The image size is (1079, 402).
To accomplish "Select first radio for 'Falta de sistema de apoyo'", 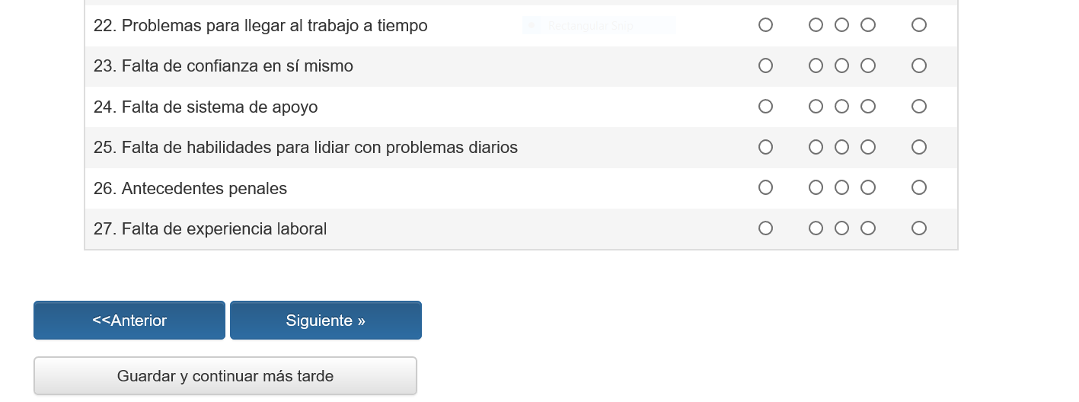I will (x=765, y=107).
